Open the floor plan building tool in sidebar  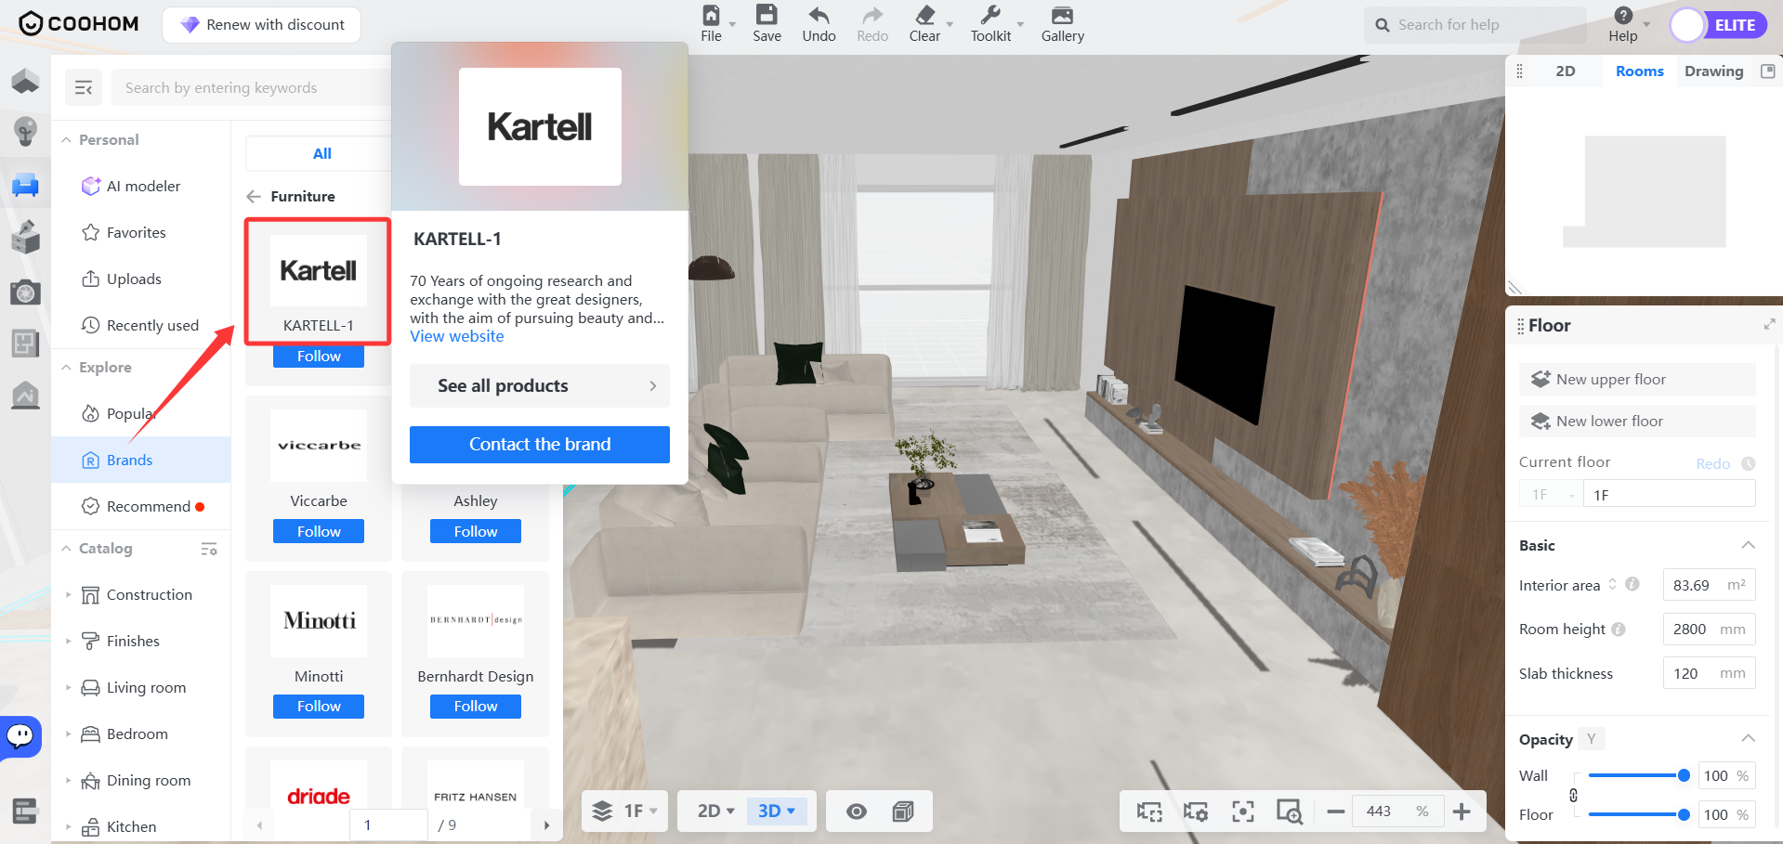point(25,82)
